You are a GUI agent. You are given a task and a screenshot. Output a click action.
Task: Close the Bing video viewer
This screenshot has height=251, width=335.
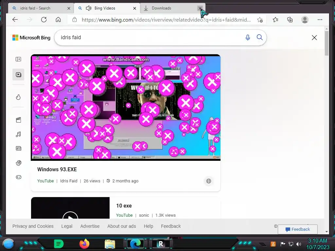(x=314, y=38)
